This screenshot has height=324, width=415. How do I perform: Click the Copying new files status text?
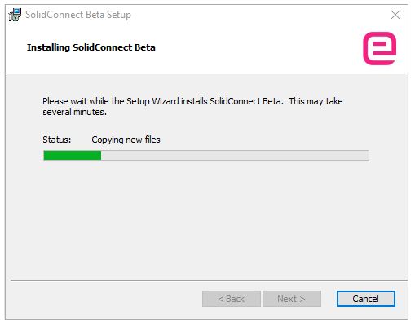(x=126, y=140)
